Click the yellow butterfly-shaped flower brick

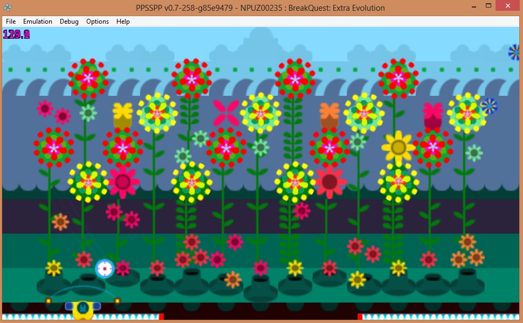[x=123, y=111]
